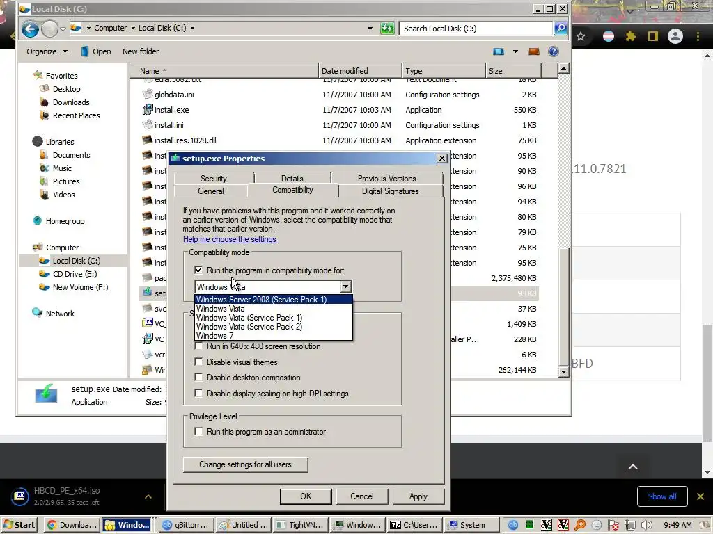Click the install.res.1028.dll file icon
Screen dimensions: 713x534
148,140
